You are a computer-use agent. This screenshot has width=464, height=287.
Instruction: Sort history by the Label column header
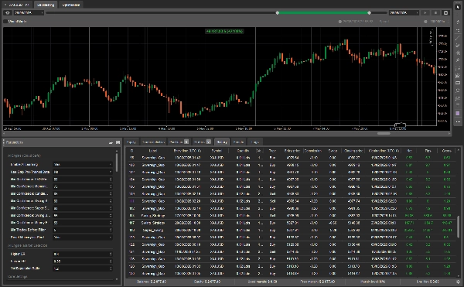click(153, 151)
